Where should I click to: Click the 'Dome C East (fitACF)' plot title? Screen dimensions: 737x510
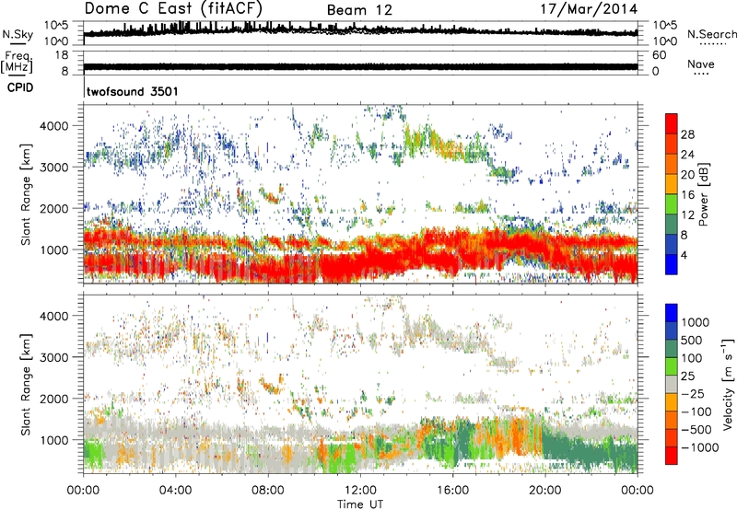(173, 8)
